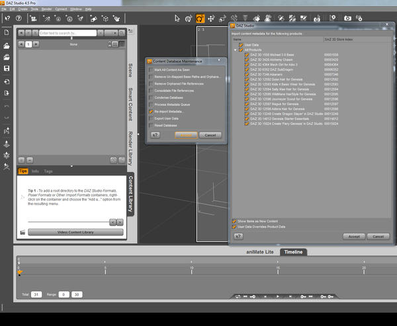The height and width of the screenshot is (326, 397).
Task: Toggle Process Metadata Queue checkbox
Action: pos(151,104)
